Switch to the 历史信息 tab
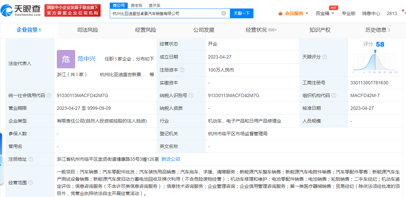 point(378,30)
